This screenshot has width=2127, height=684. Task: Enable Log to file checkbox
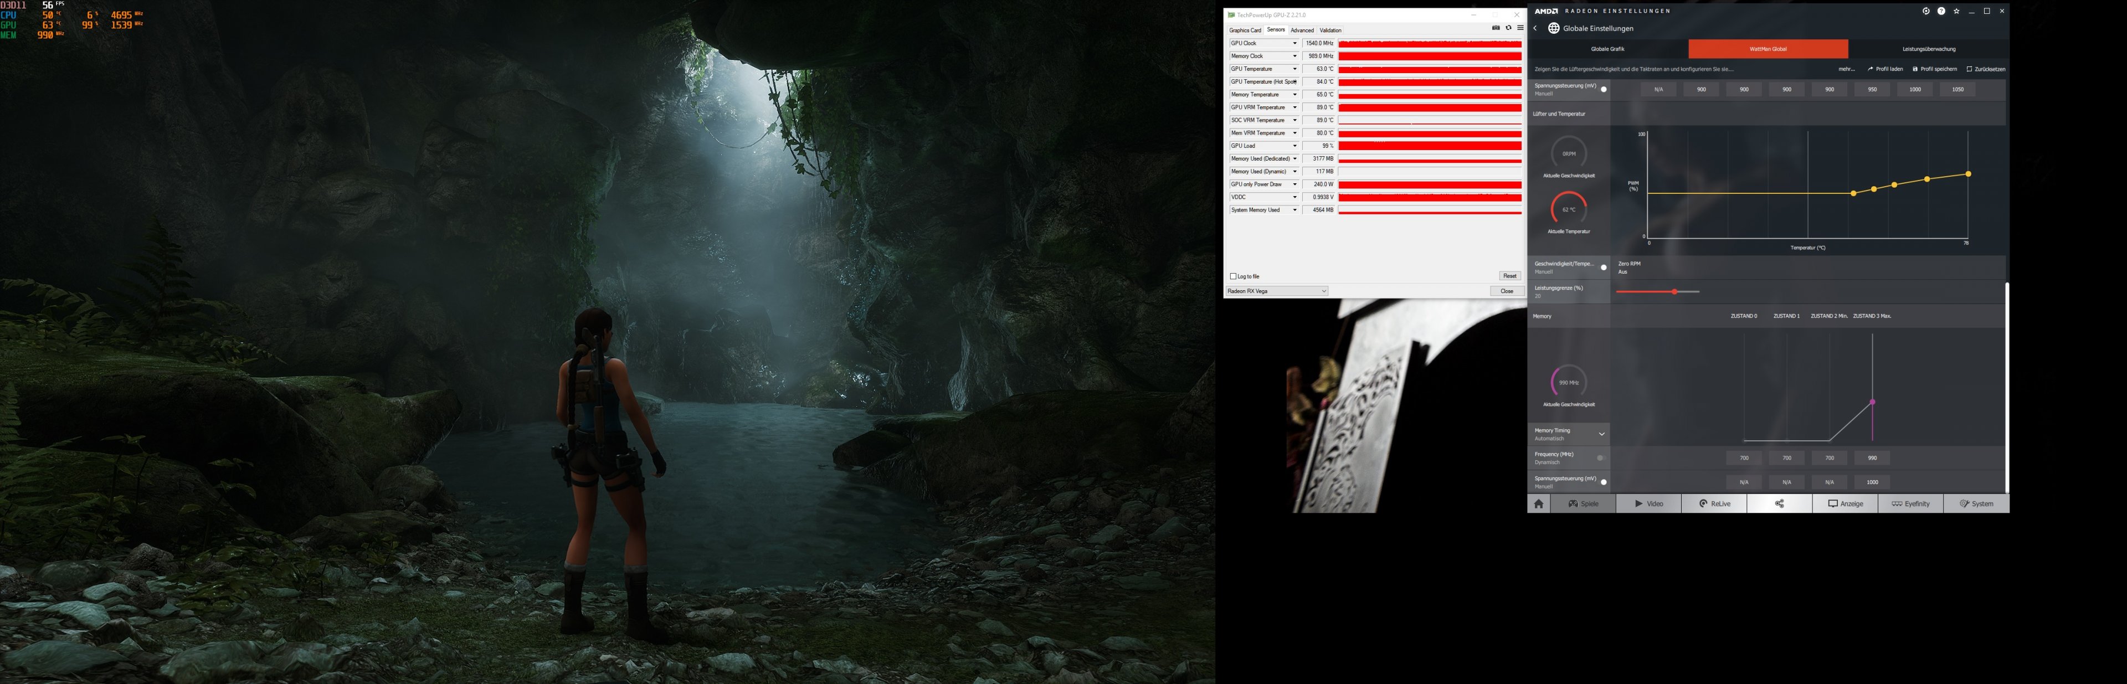[1234, 276]
